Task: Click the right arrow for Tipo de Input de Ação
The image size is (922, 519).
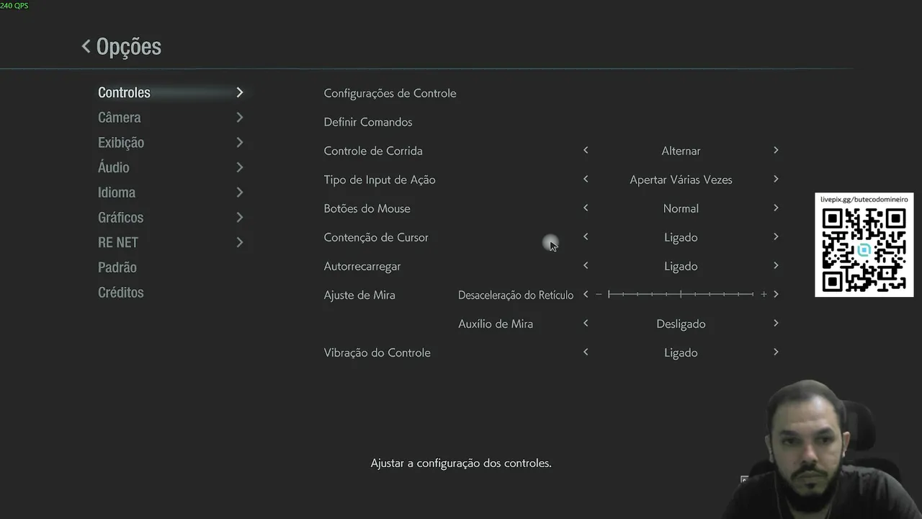Action: point(776,179)
